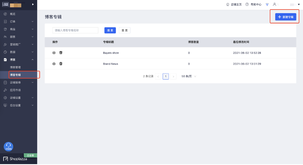The width and height of the screenshot is (303, 165).
Task: Select the 博客专辑 submenu item
Action: tap(15, 75)
